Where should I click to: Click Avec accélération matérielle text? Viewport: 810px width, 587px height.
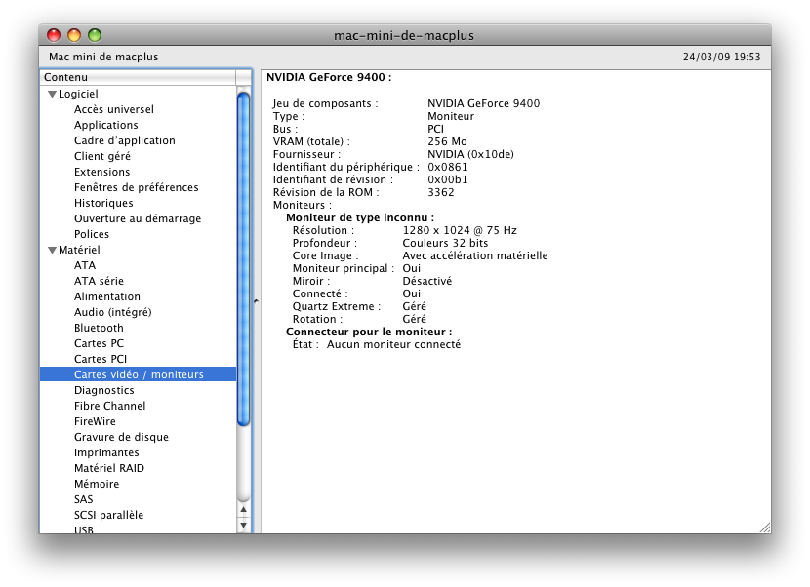click(475, 255)
